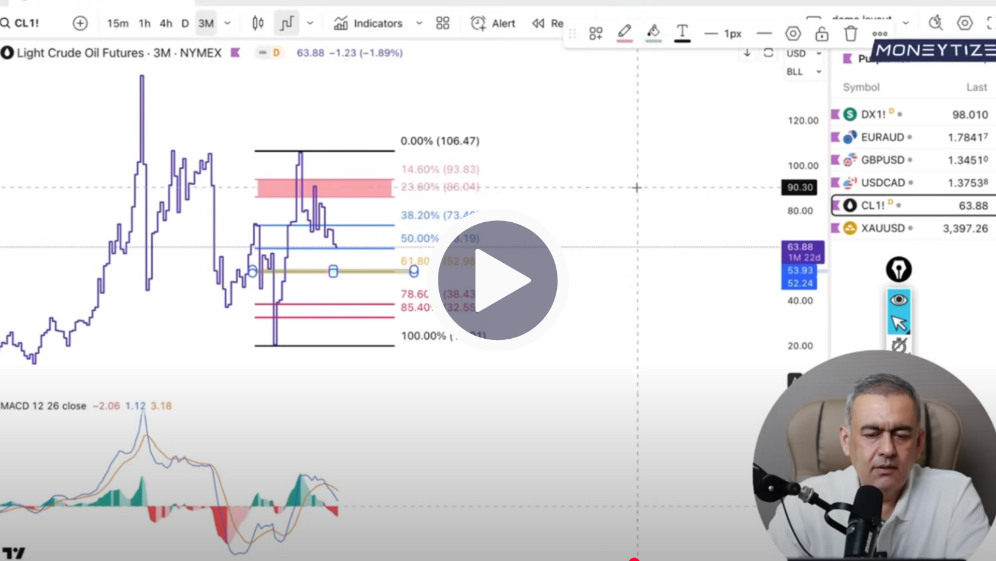Open line color pencil tool
Screen dimensions: 996x561
pos(624,33)
